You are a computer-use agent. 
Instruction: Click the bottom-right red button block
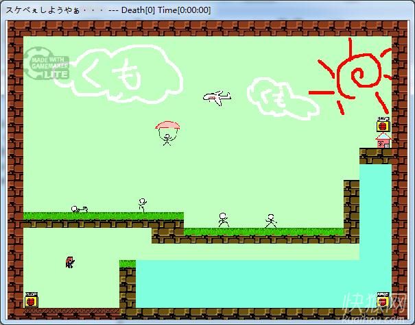[x=383, y=300]
